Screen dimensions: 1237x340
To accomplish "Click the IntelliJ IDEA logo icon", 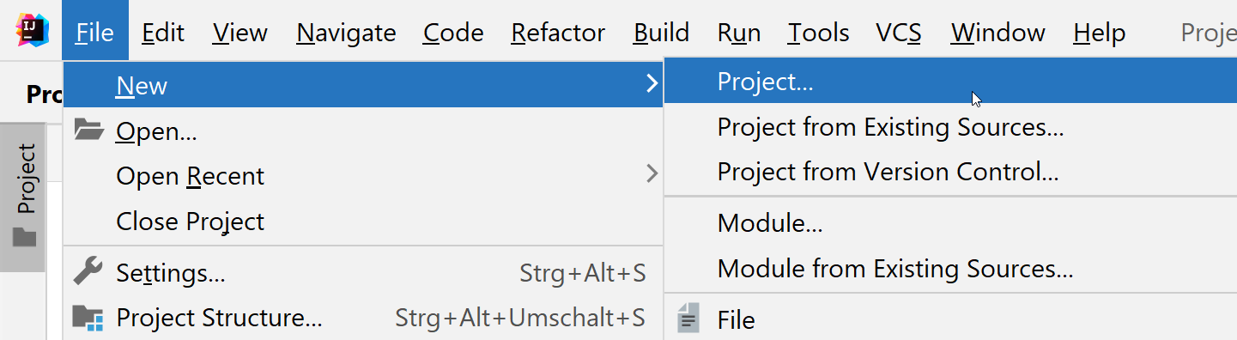I will 32,32.
